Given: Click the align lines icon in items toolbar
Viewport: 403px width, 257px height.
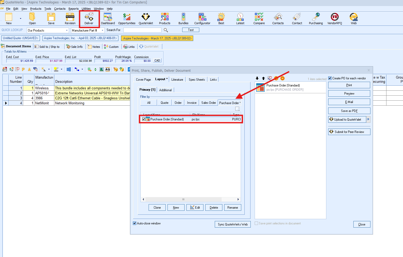Looking at the screenshot, I should tap(69, 69).
